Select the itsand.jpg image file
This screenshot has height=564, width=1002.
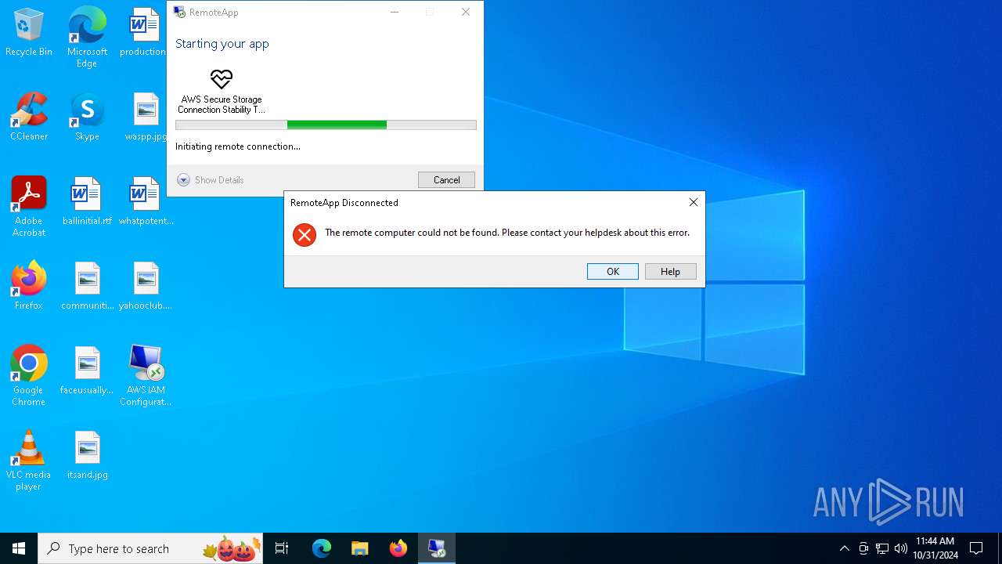87,456
